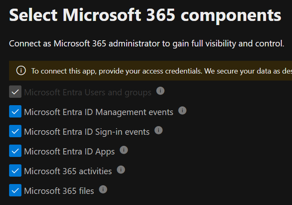Click info icon next to Entra ID Management events
Image resolution: width=292 pixels, height=205 pixels.
(x=182, y=111)
